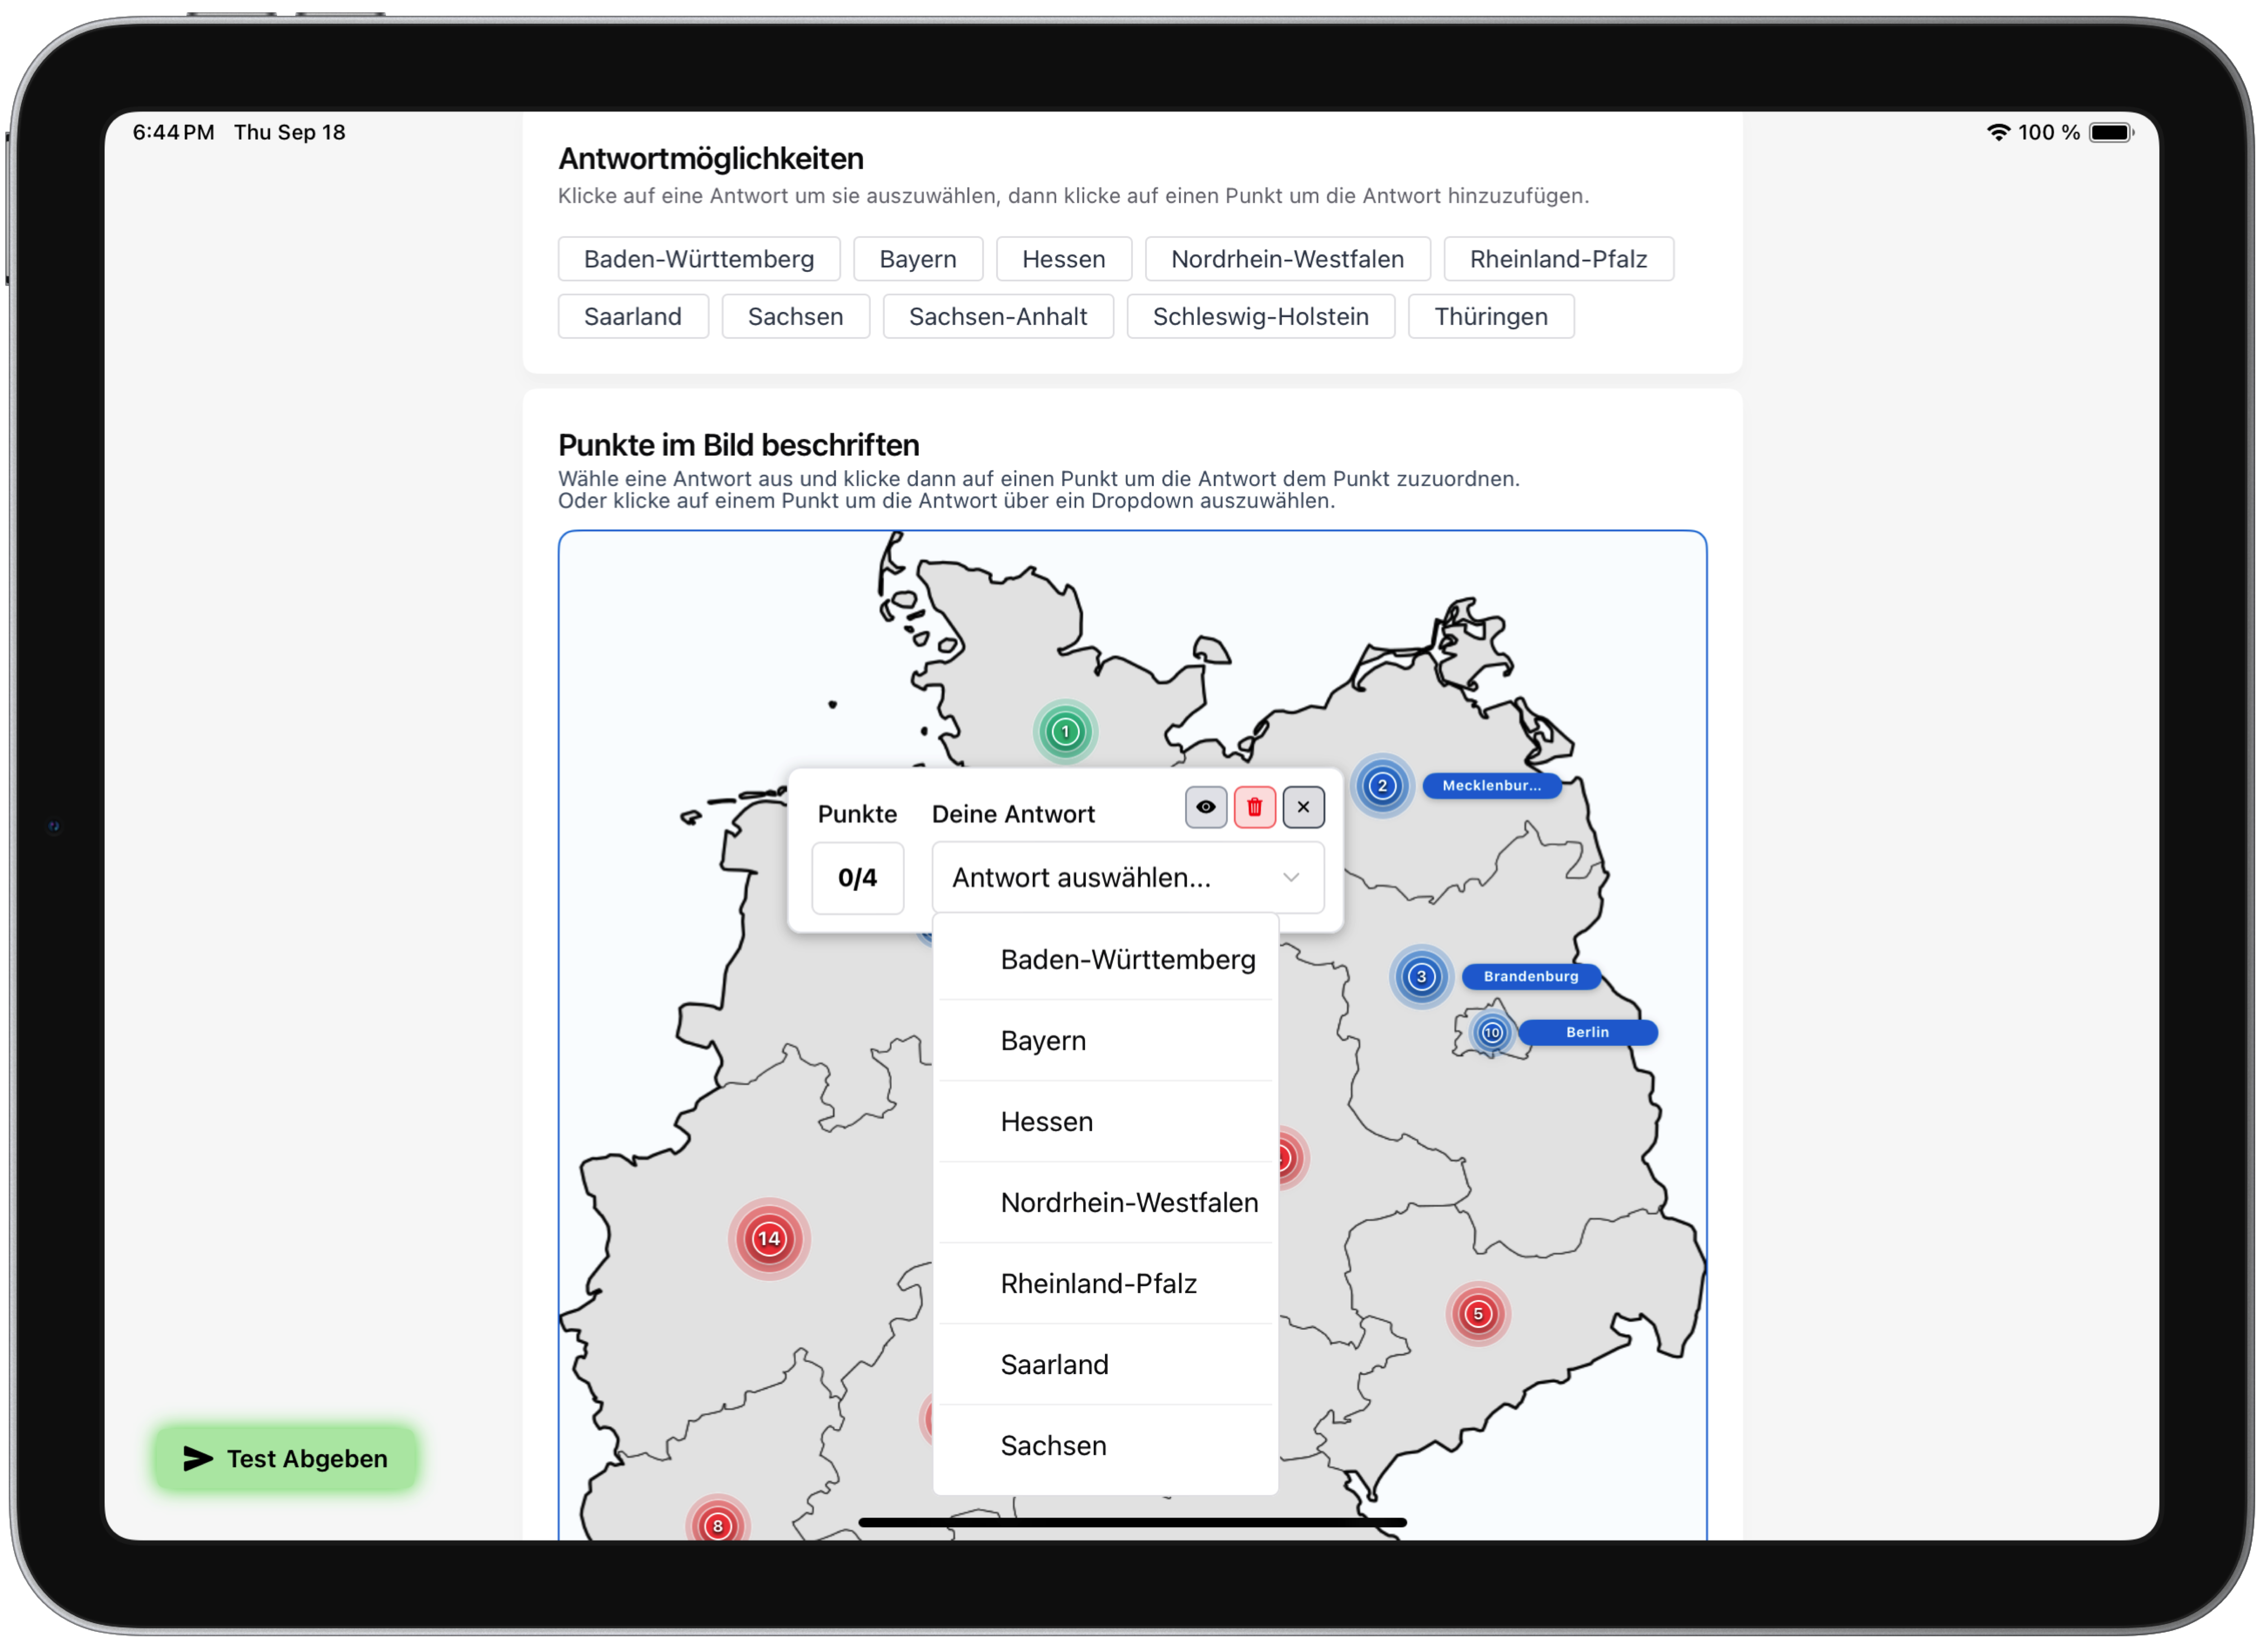Click red map marker number 5
This screenshot has width=2264, height=1652.
(x=1478, y=1314)
